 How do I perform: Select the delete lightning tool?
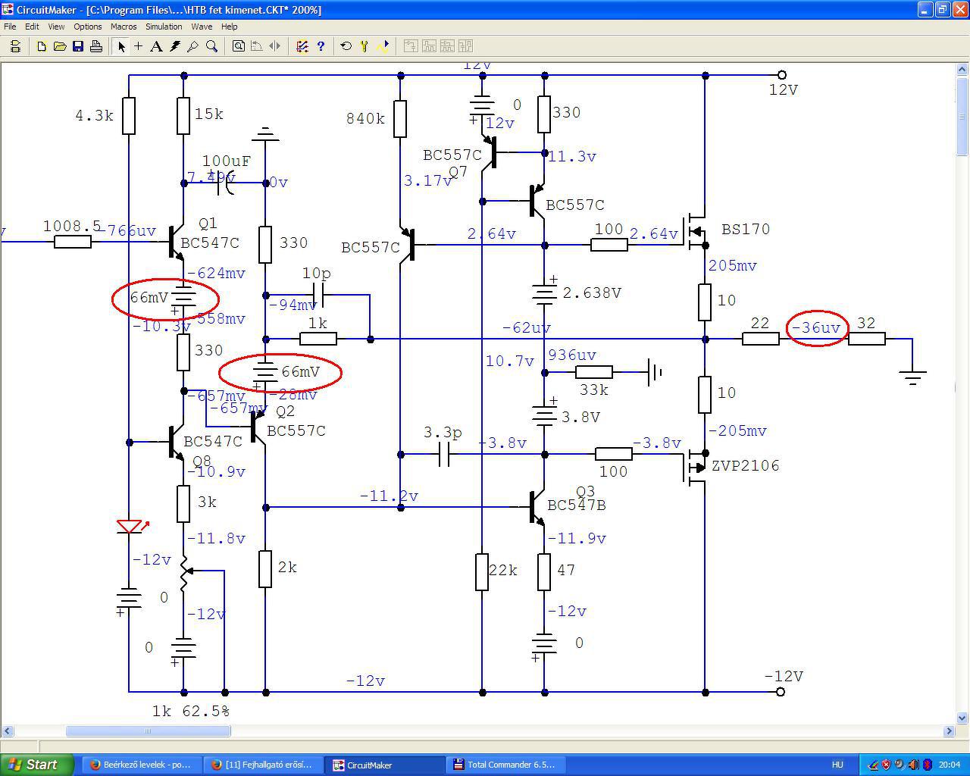click(x=175, y=46)
